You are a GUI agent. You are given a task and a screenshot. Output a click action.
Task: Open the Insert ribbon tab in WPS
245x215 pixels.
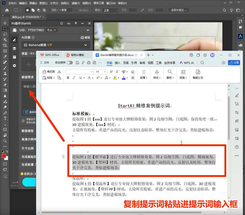tap(118, 63)
